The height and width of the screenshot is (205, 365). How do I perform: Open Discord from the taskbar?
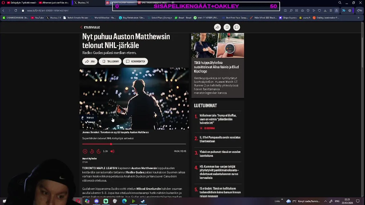[96, 201]
